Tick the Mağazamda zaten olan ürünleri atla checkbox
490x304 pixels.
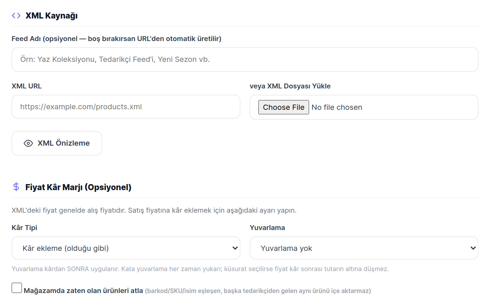click(x=17, y=288)
